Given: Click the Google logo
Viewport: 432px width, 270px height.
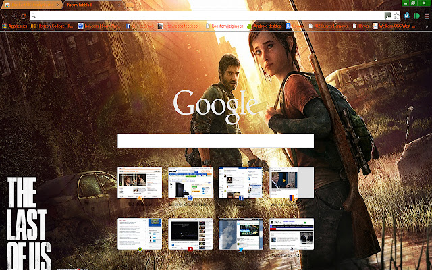Looking at the screenshot, I should (x=216, y=106).
